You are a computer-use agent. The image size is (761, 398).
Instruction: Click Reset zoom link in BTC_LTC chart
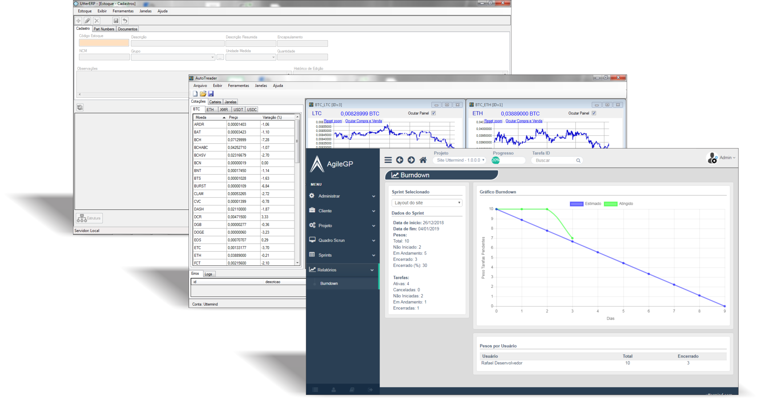click(333, 121)
